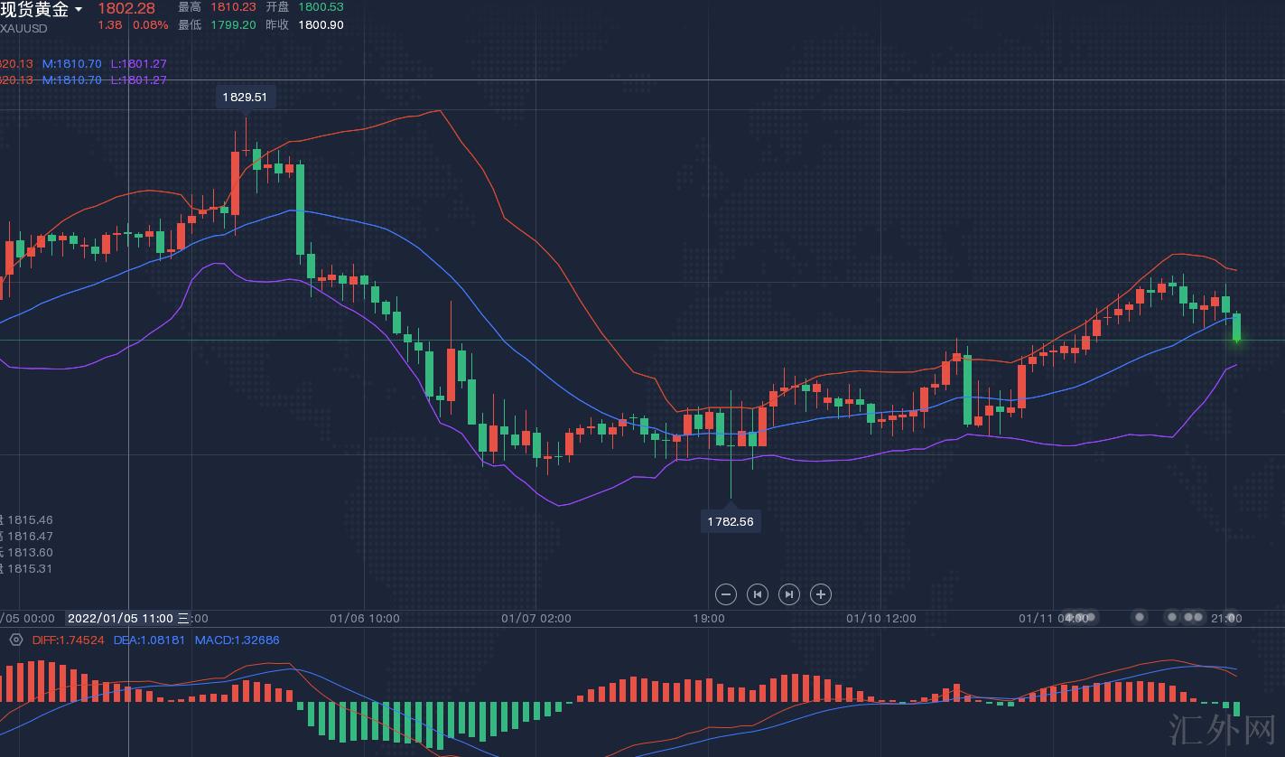
Task: Open the 现货黄金 symbol dropdown arrow
Action: pos(79,10)
